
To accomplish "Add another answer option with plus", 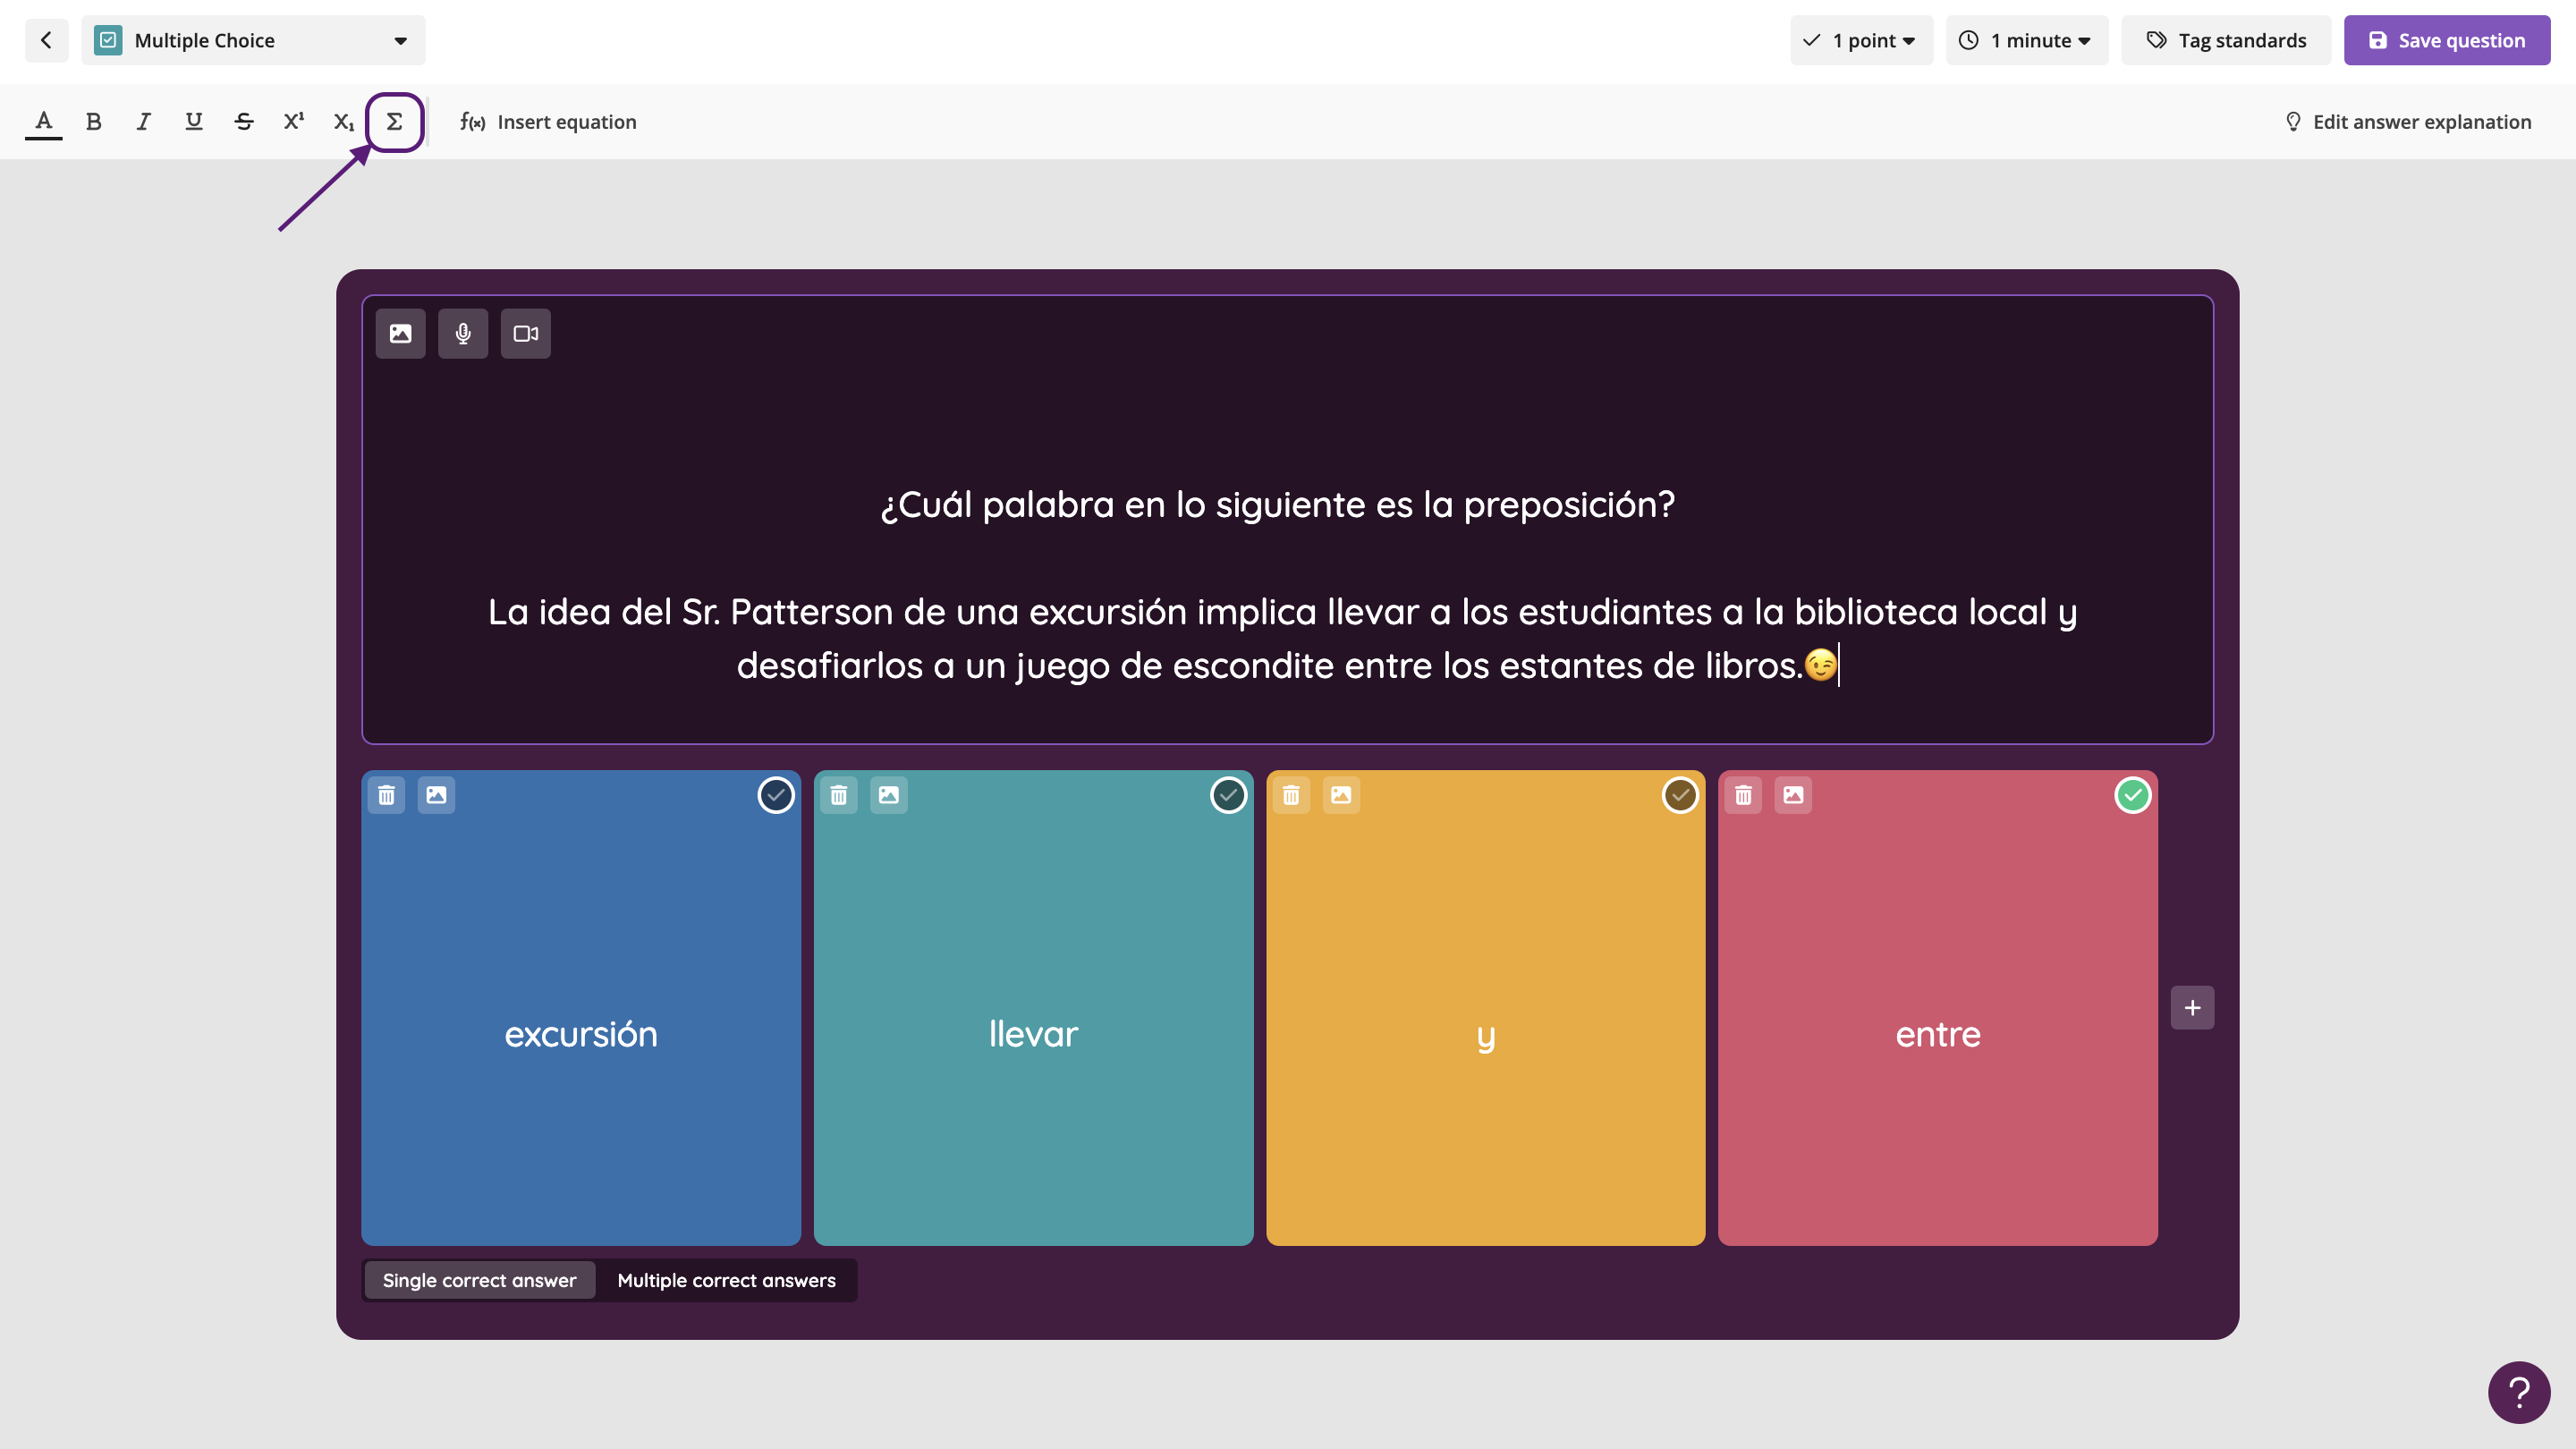I will coord(2192,1008).
